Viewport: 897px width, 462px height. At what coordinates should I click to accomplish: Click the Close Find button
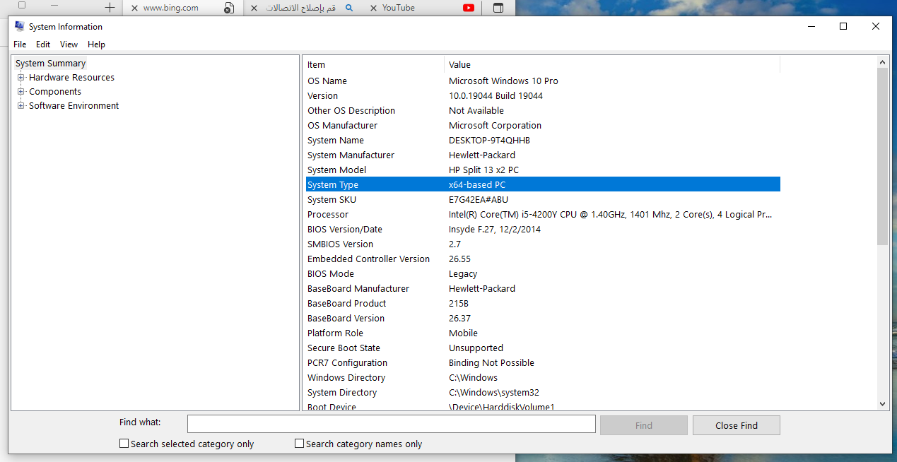[737, 425]
